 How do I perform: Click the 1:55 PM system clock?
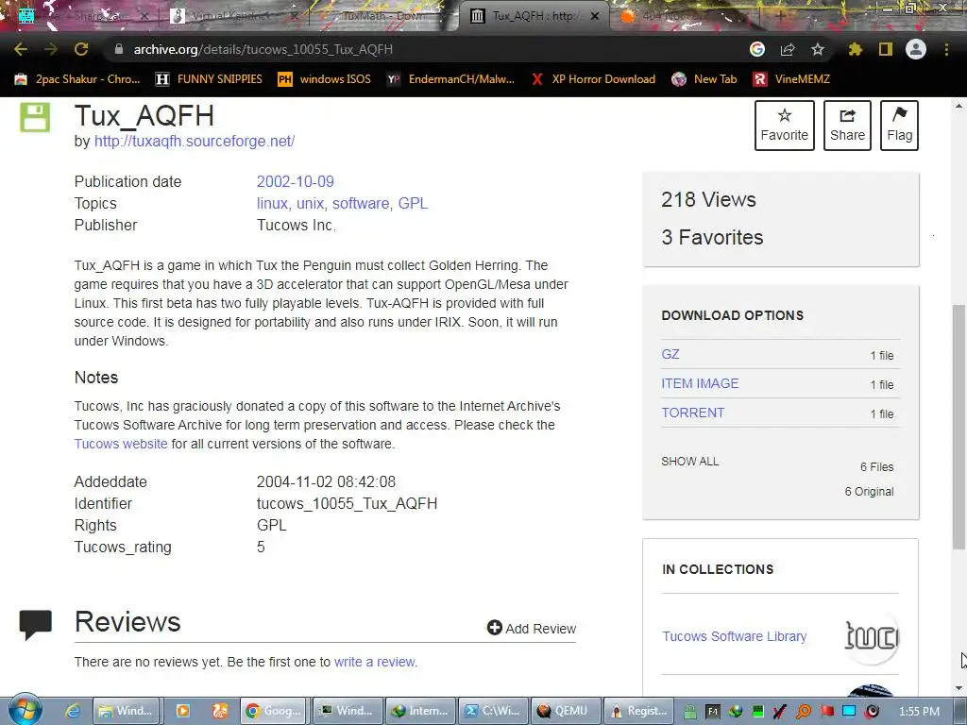coord(920,712)
